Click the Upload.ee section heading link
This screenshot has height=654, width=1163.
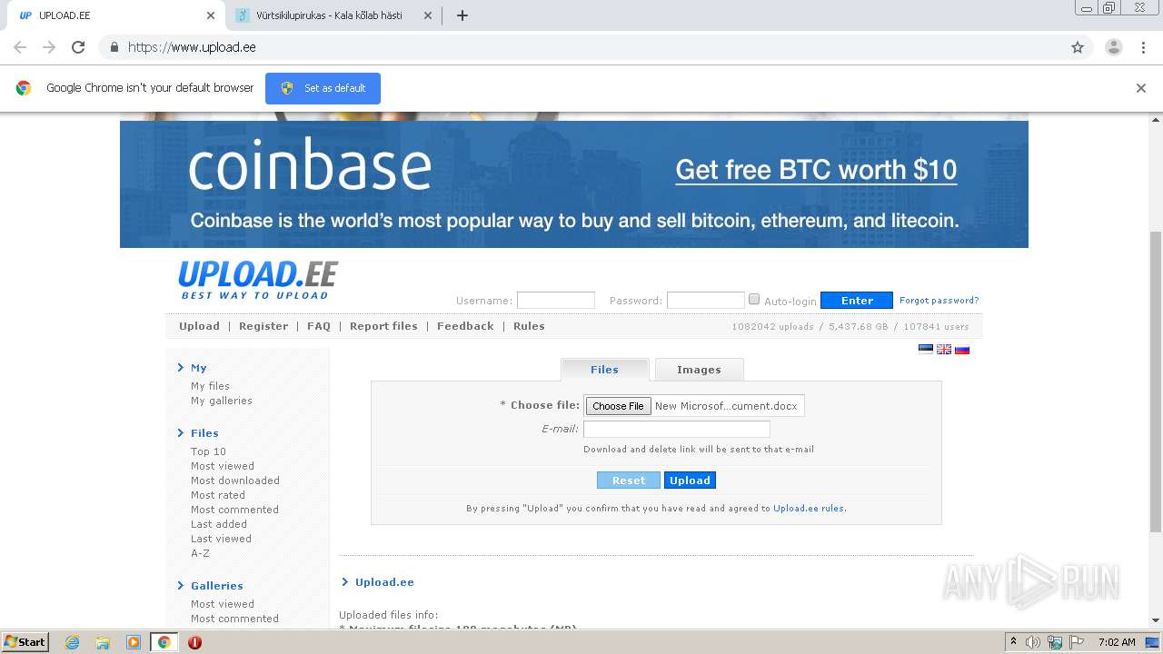click(384, 582)
